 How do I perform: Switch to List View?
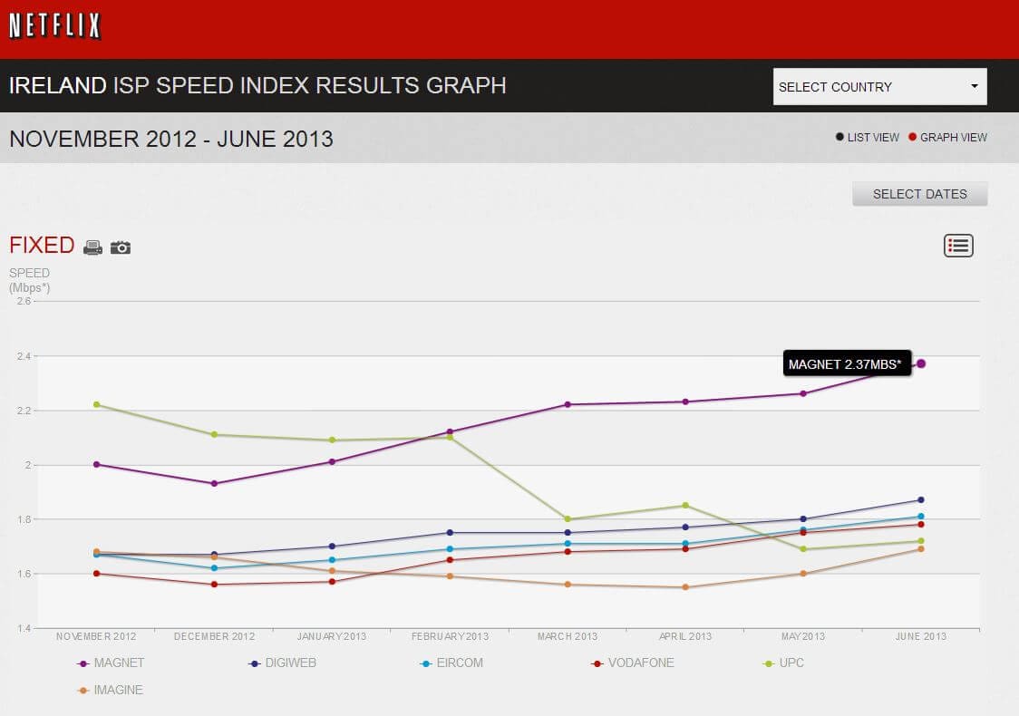(x=868, y=137)
